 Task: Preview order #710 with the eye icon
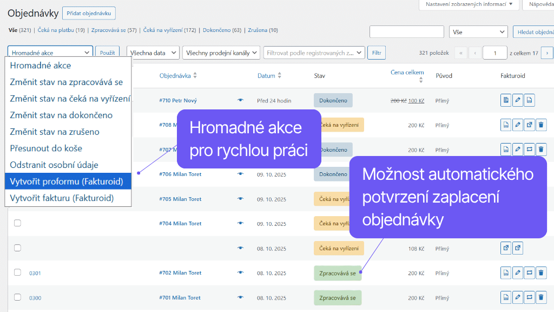coord(240,100)
